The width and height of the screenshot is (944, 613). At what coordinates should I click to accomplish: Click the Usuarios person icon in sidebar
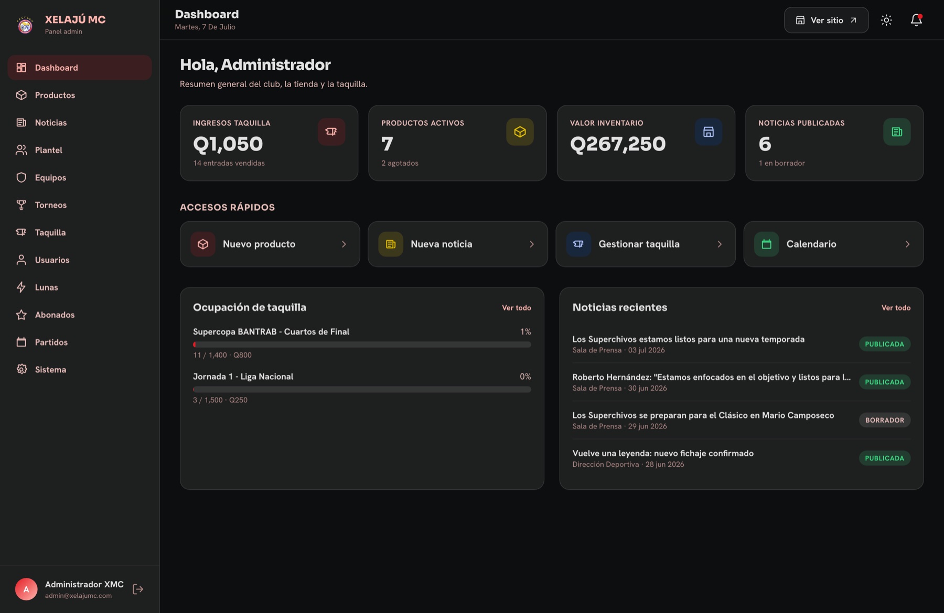[22, 260]
